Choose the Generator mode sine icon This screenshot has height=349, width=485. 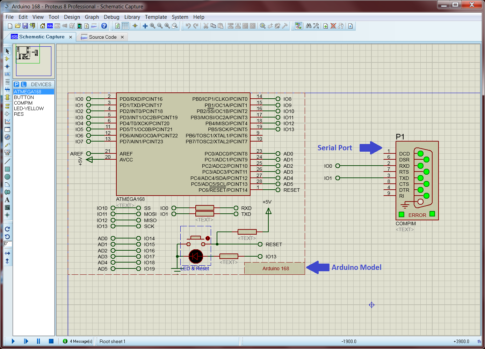7,137
